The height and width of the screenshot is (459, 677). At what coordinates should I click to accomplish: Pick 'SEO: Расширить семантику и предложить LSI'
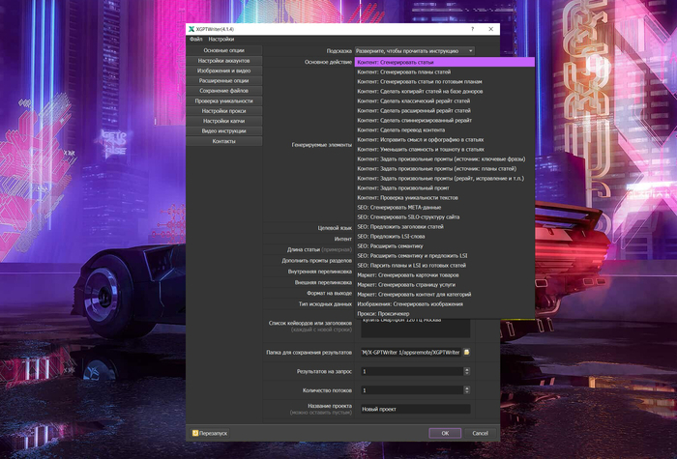pyautogui.click(x=445, y=256)
